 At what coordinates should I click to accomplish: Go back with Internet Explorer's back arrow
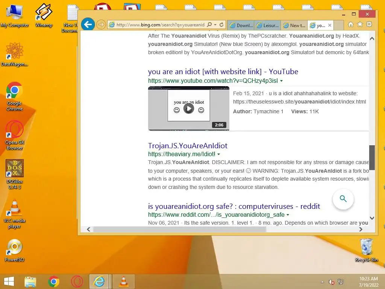point(88,24)
